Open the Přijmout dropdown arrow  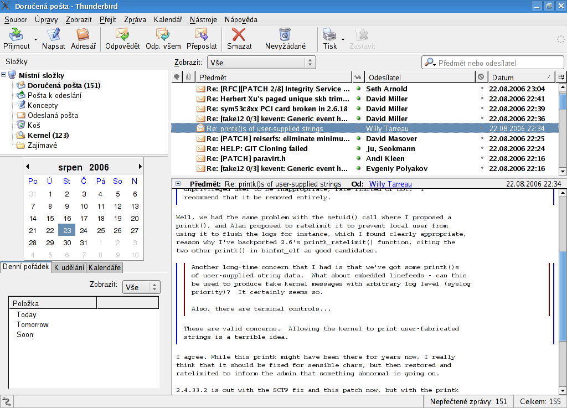[35, 39]
